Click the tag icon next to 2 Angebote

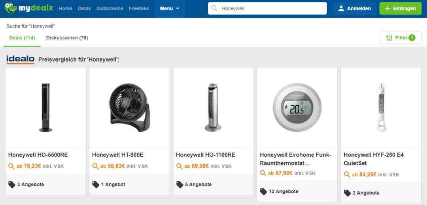(347, 193)
